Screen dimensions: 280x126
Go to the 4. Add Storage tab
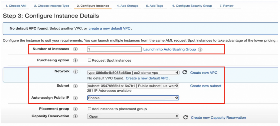pos(127,6)
